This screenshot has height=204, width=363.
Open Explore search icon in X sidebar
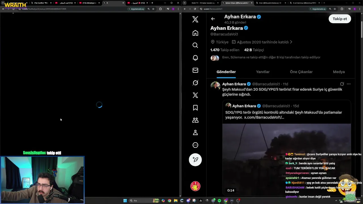[x=195, y=45]
